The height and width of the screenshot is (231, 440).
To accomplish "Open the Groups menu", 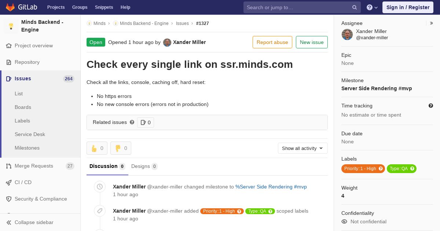I will point(80,7).
